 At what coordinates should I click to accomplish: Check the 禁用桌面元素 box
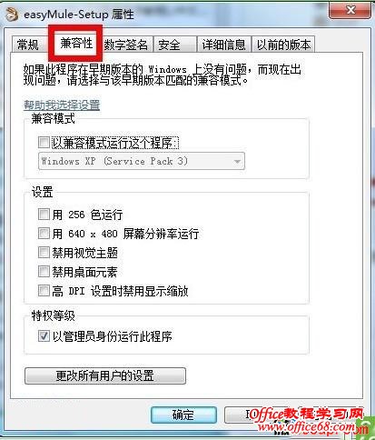[x=44, y=272]
